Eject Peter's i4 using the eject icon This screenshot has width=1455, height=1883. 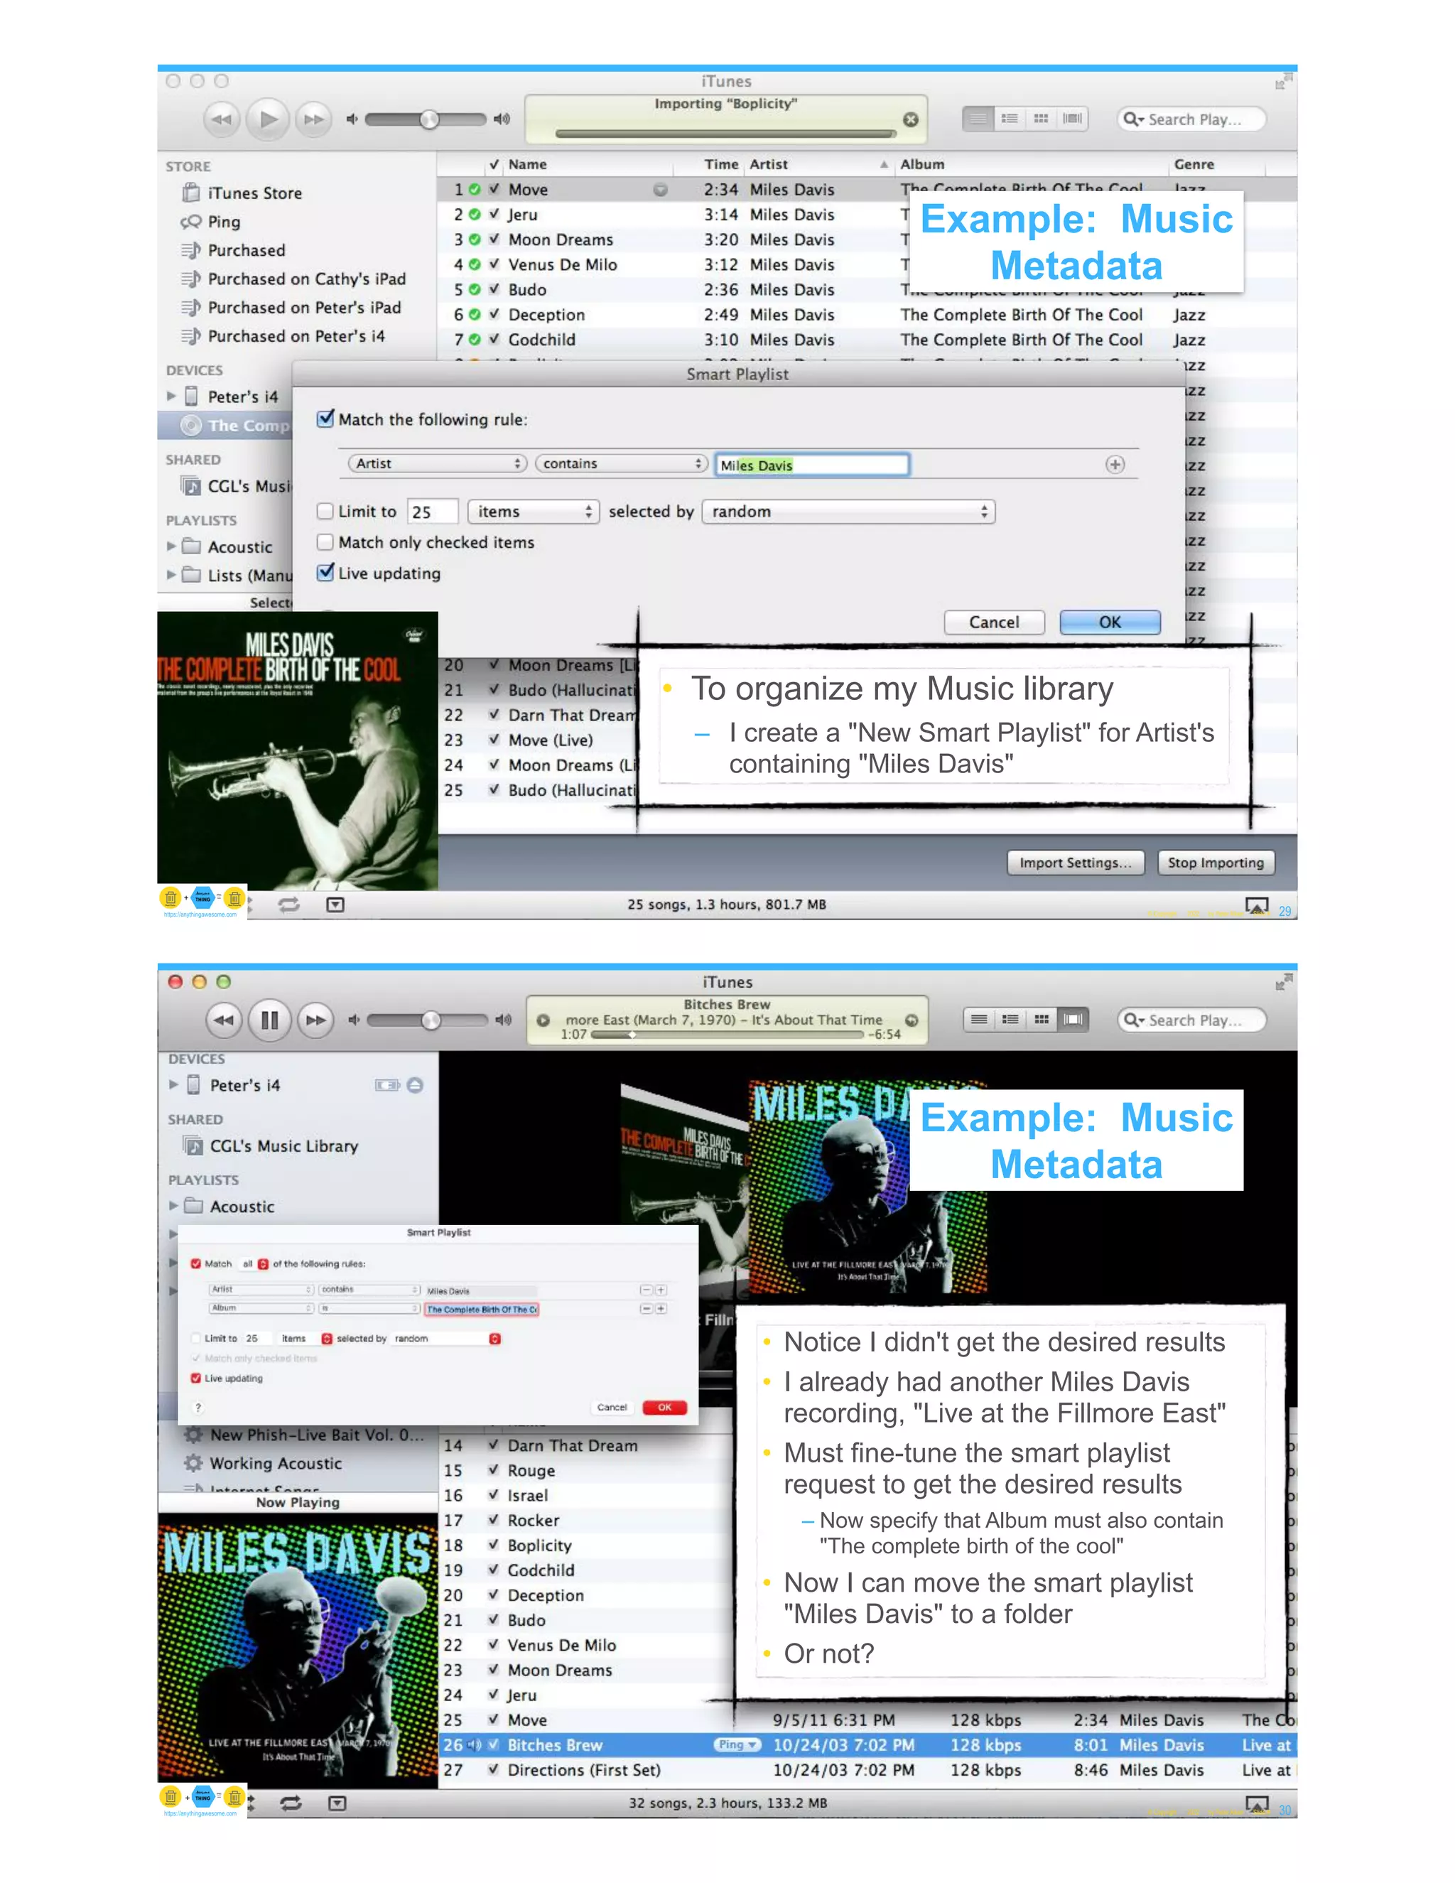coord(415,1084)
